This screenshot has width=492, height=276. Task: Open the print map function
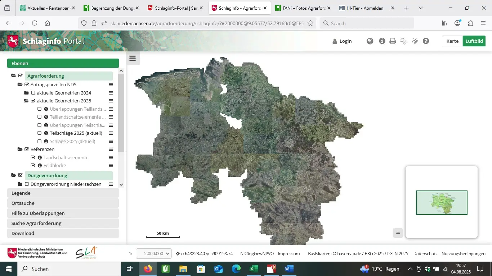393,41
